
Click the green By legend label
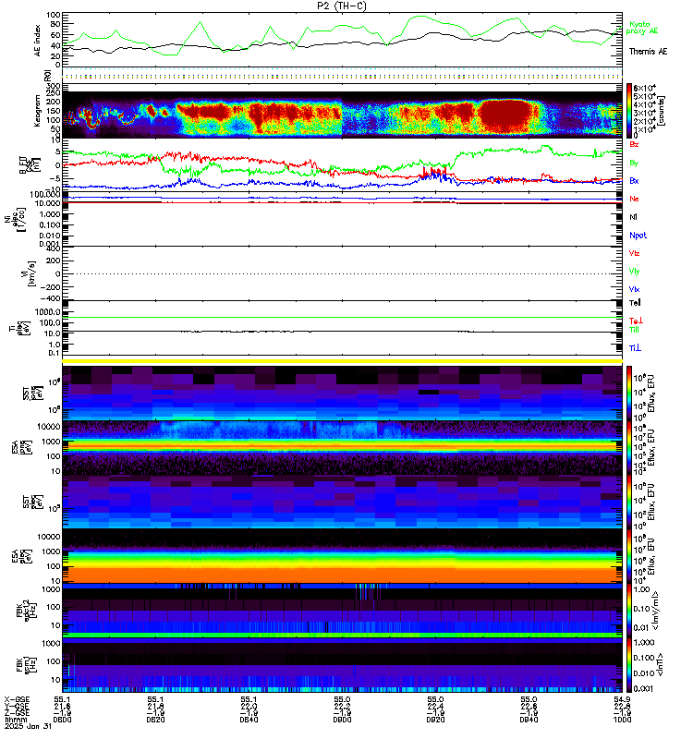point(634,164)
